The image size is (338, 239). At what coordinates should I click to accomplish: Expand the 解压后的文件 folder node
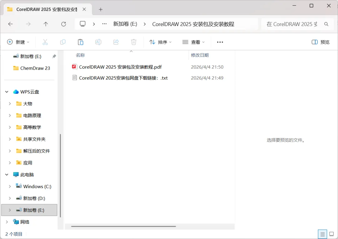click(10, 151)
